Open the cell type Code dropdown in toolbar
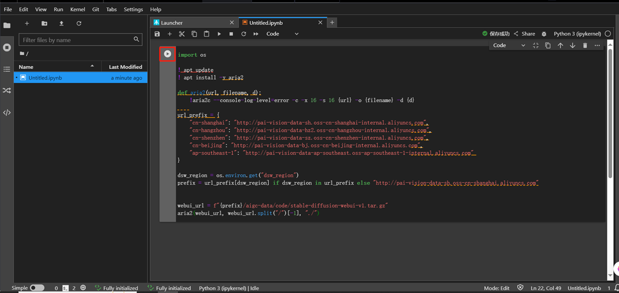 pos(282,34)
